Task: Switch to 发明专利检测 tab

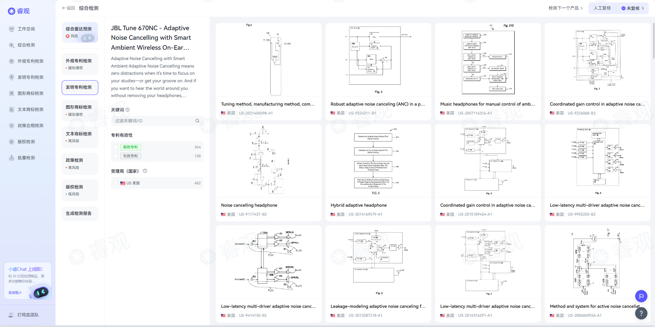Action: pyautogui.click(x=79, y=87)
